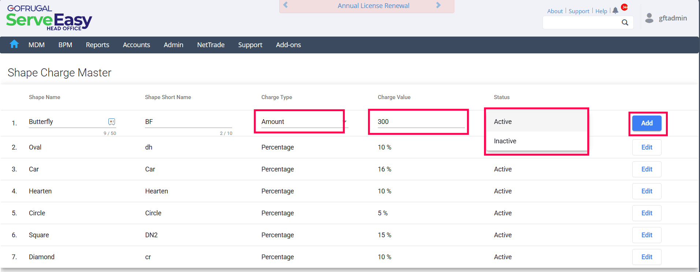Open the notifications bell icon
This screenshot has width=700, height=272.
point(615,11)
